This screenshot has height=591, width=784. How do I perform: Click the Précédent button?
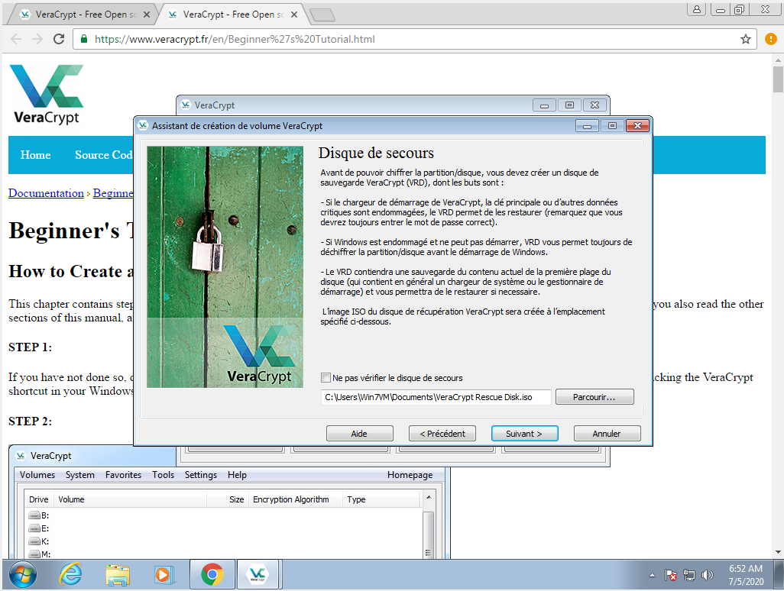coord(442,434)
